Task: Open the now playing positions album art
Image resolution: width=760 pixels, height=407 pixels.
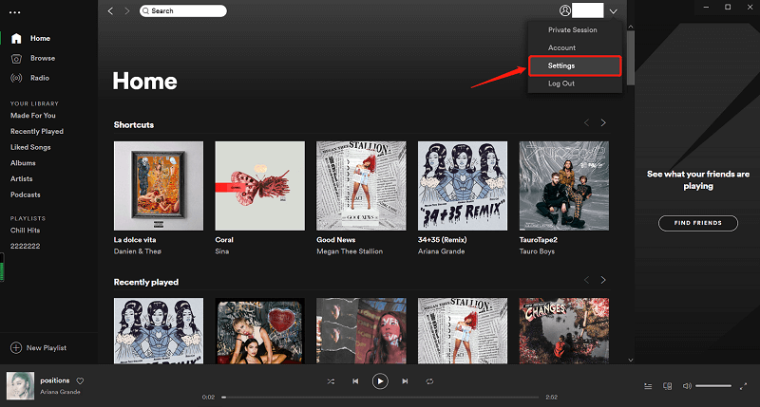Action: 20,386
